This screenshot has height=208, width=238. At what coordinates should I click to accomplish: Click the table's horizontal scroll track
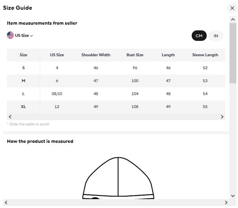click(x=116, y=117)
